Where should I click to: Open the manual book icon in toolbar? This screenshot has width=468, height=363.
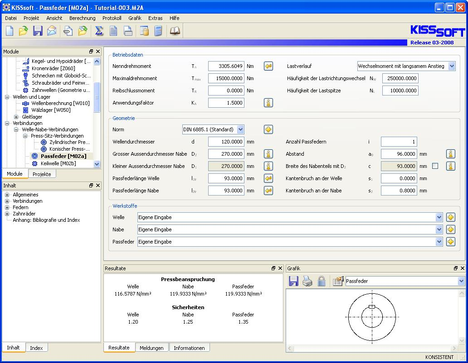[x=175, y=31]
